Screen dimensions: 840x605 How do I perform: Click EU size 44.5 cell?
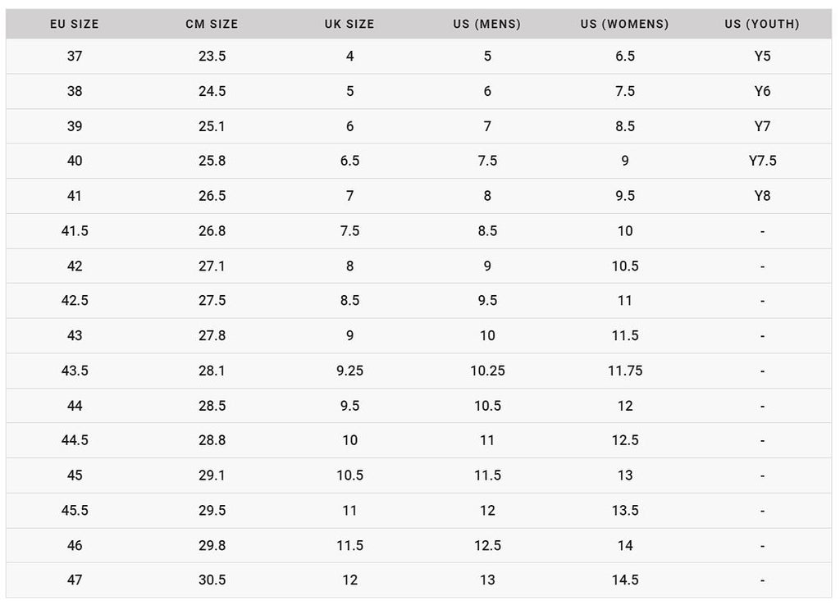click(x=75, y=440)
